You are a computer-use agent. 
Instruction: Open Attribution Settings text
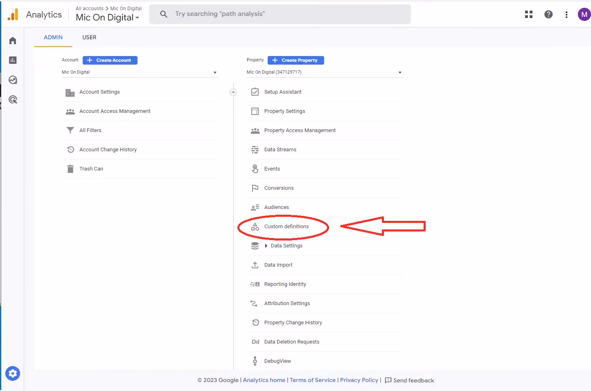[x=287, y=303]
